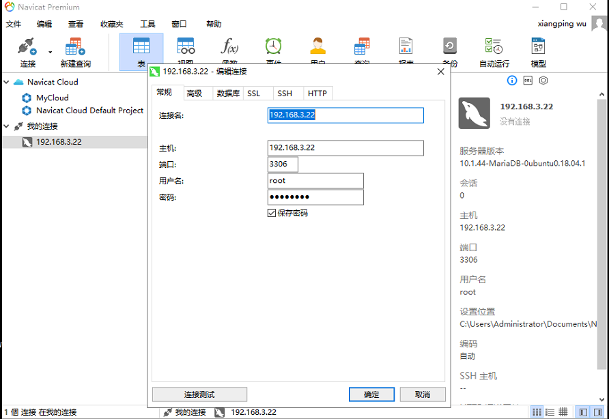Show the DDL pane icon

point(528,81)
